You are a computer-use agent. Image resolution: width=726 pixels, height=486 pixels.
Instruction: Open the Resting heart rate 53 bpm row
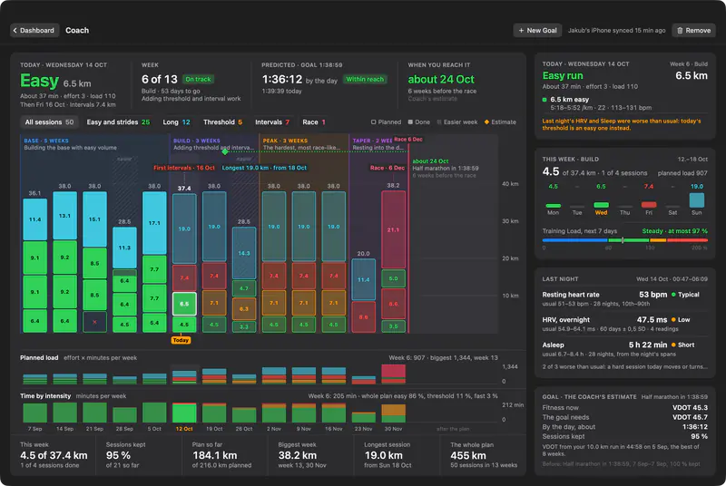click(624, 298)
